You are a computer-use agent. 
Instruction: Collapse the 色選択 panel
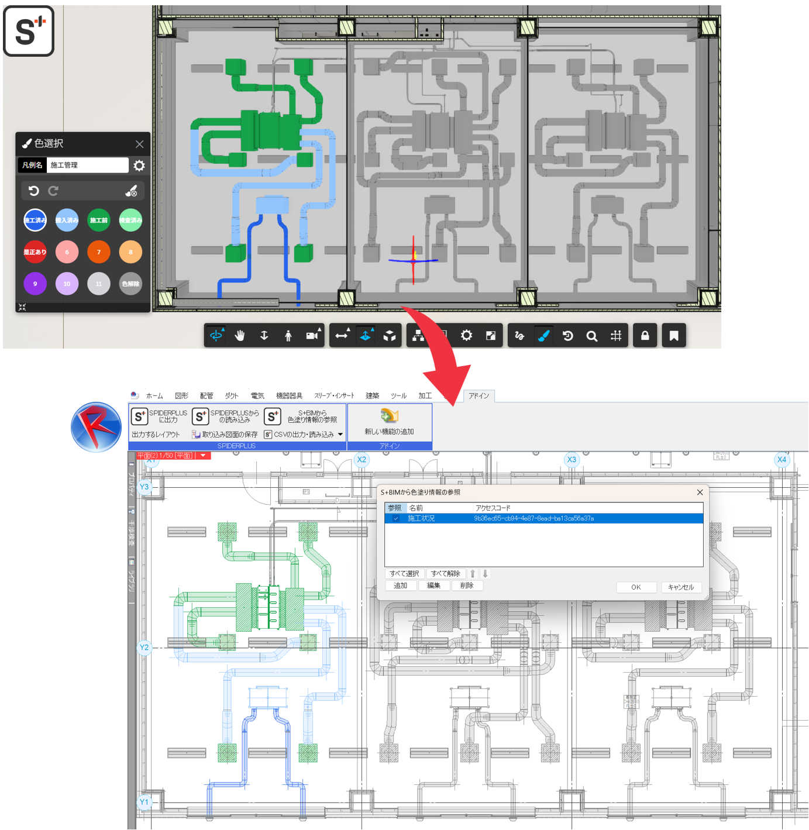click(22, 307)
